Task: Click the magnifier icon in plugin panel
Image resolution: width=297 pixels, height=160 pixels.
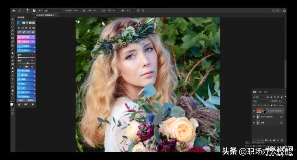Action: point(30,28)
